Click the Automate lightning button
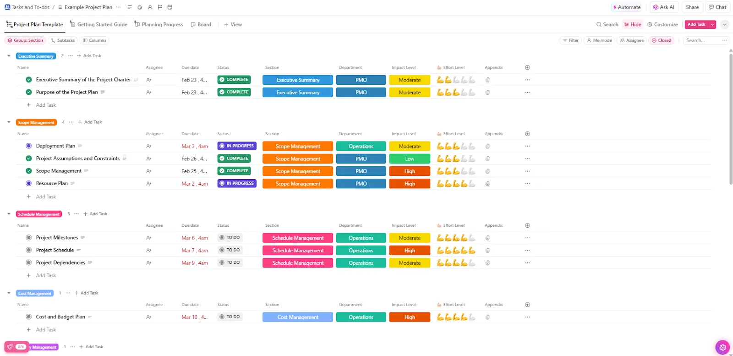Image resolution: width=733 pixels, height=356 pixels. (627, 7)
